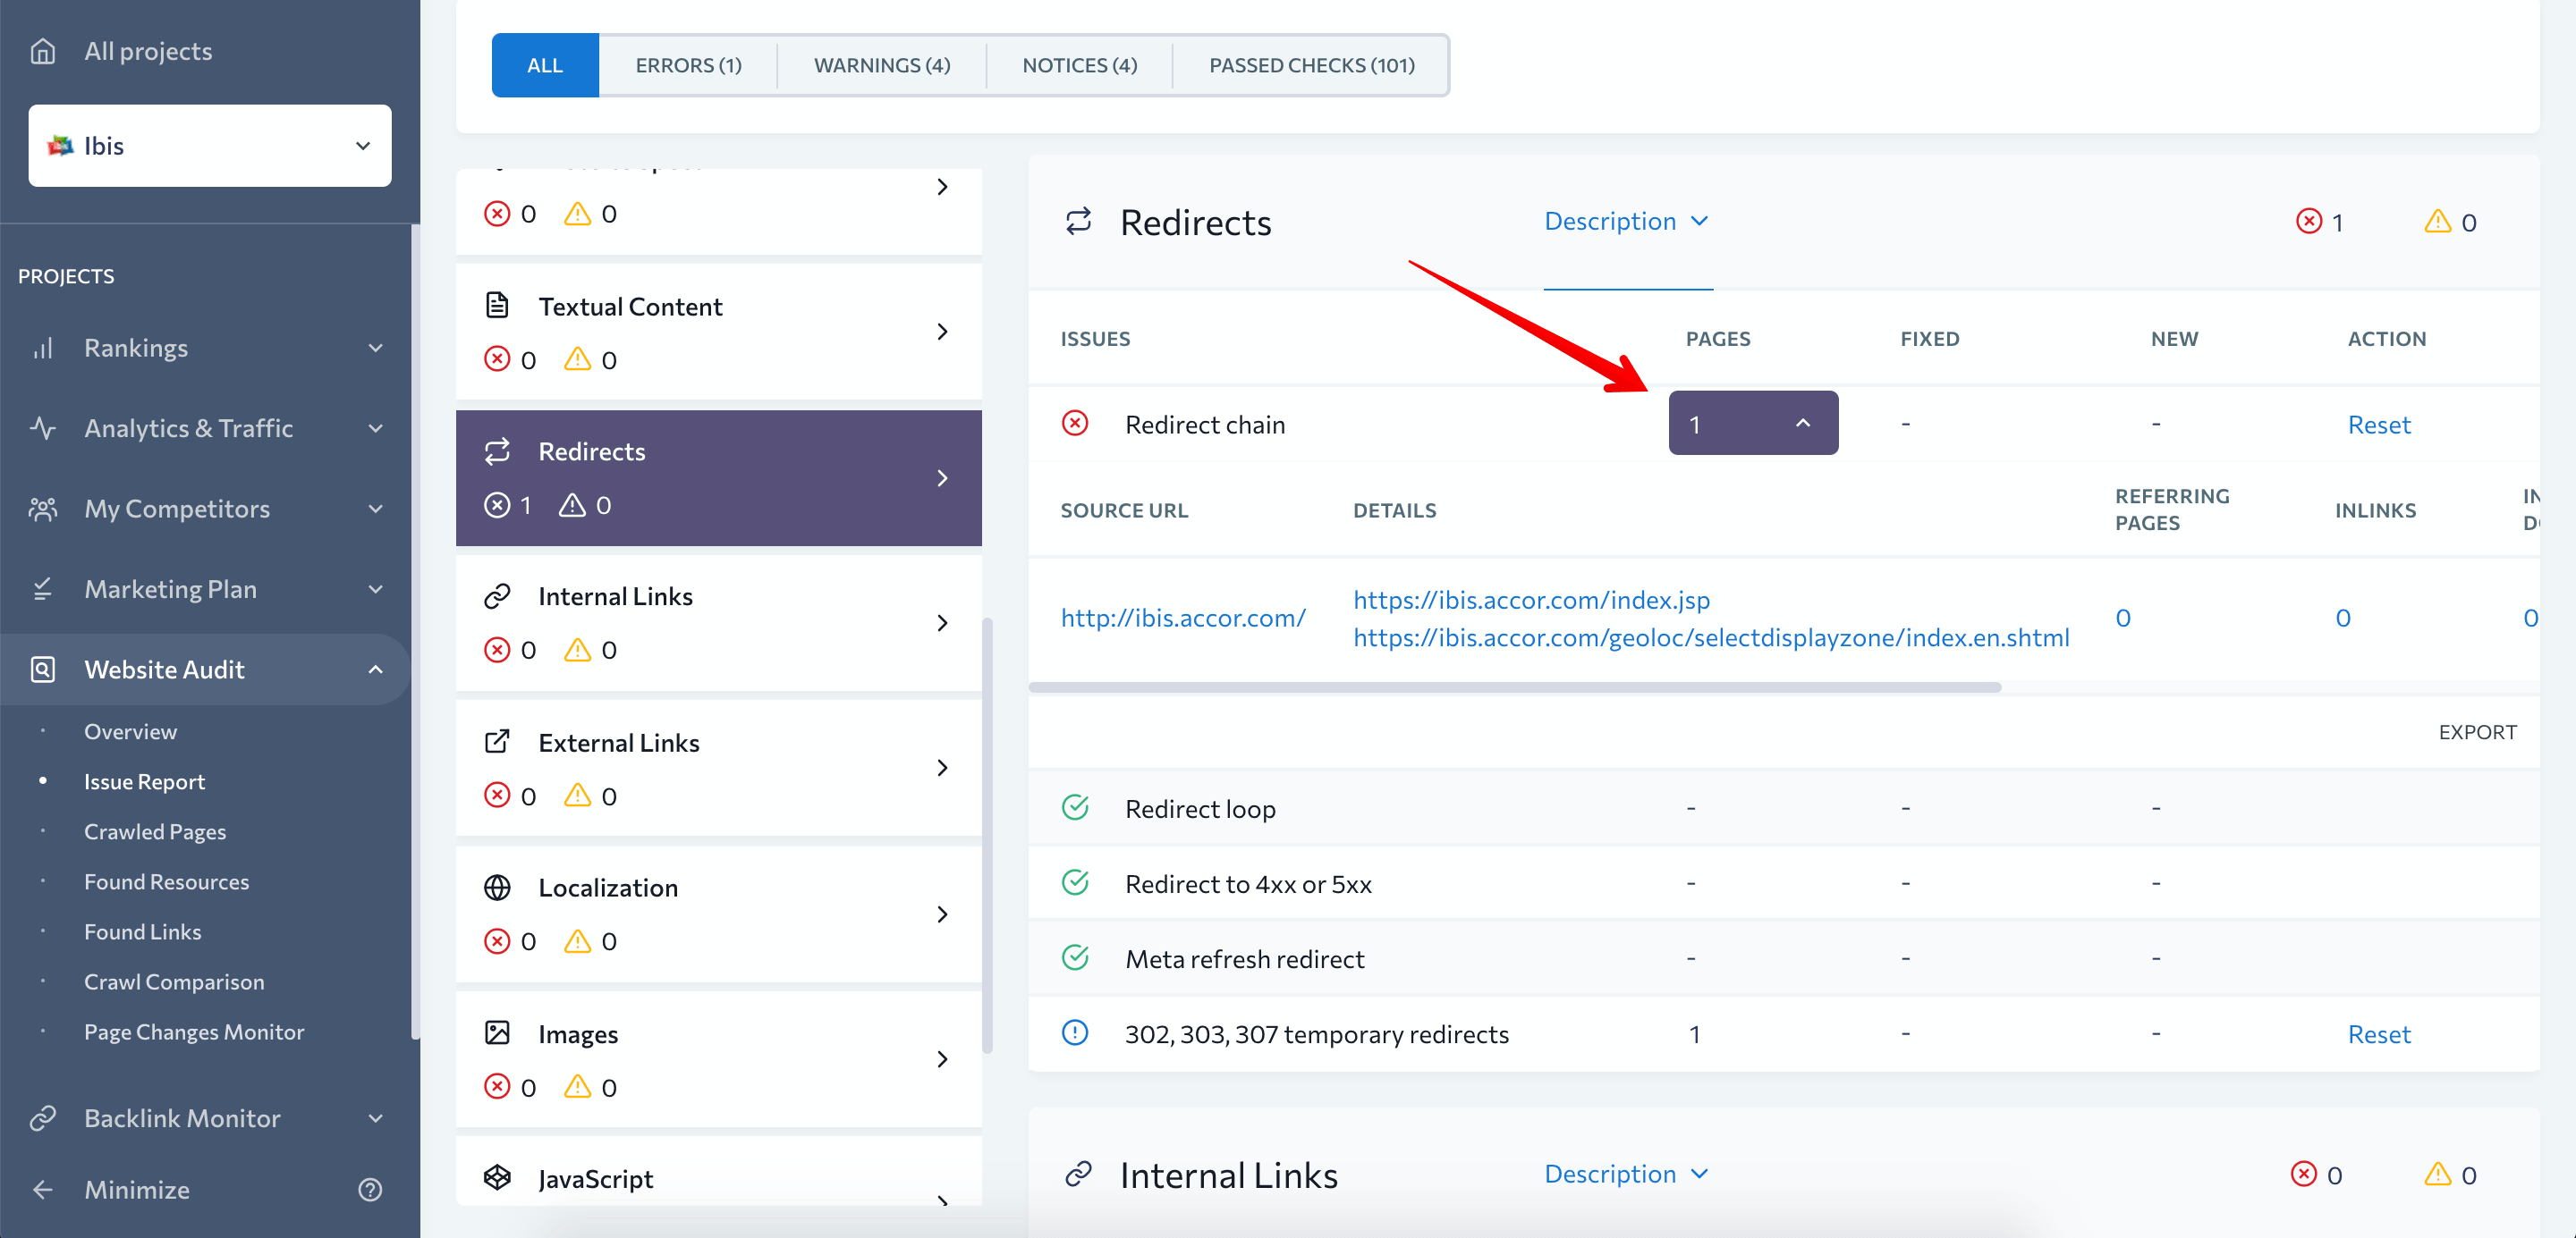2576x1238 pixels.
Task: Expand the Redirects Description dropdown
Action: (x=1627, y=221)
